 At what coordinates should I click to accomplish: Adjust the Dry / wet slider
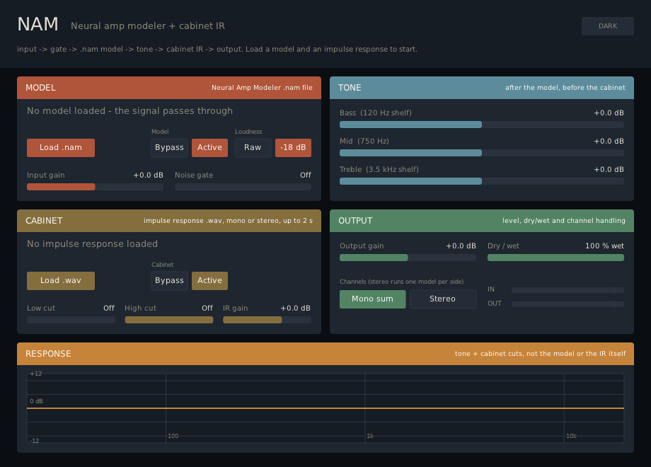(x=555, y=258)
